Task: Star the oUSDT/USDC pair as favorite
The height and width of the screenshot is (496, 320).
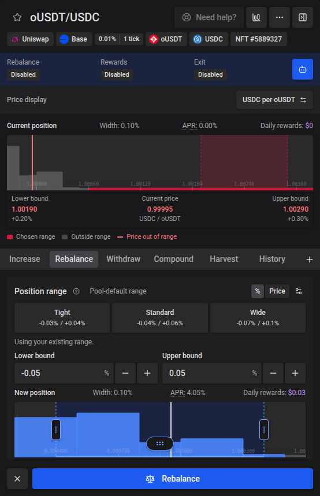Action: tap(17, 17)
